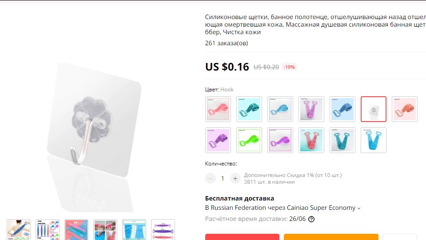Select the teal green scrubber variant

click(249, 109)
